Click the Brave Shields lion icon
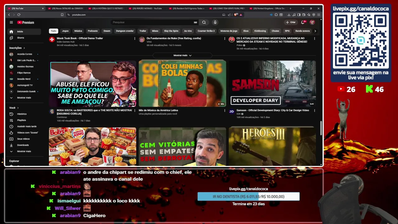The height and width of the screenshot is (224, 398). (236, 15)
